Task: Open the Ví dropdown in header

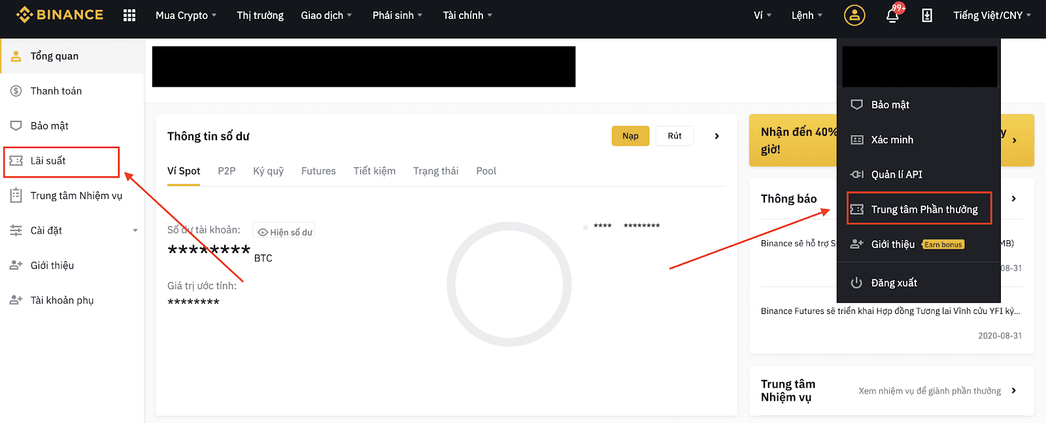Action: (762, 15)
